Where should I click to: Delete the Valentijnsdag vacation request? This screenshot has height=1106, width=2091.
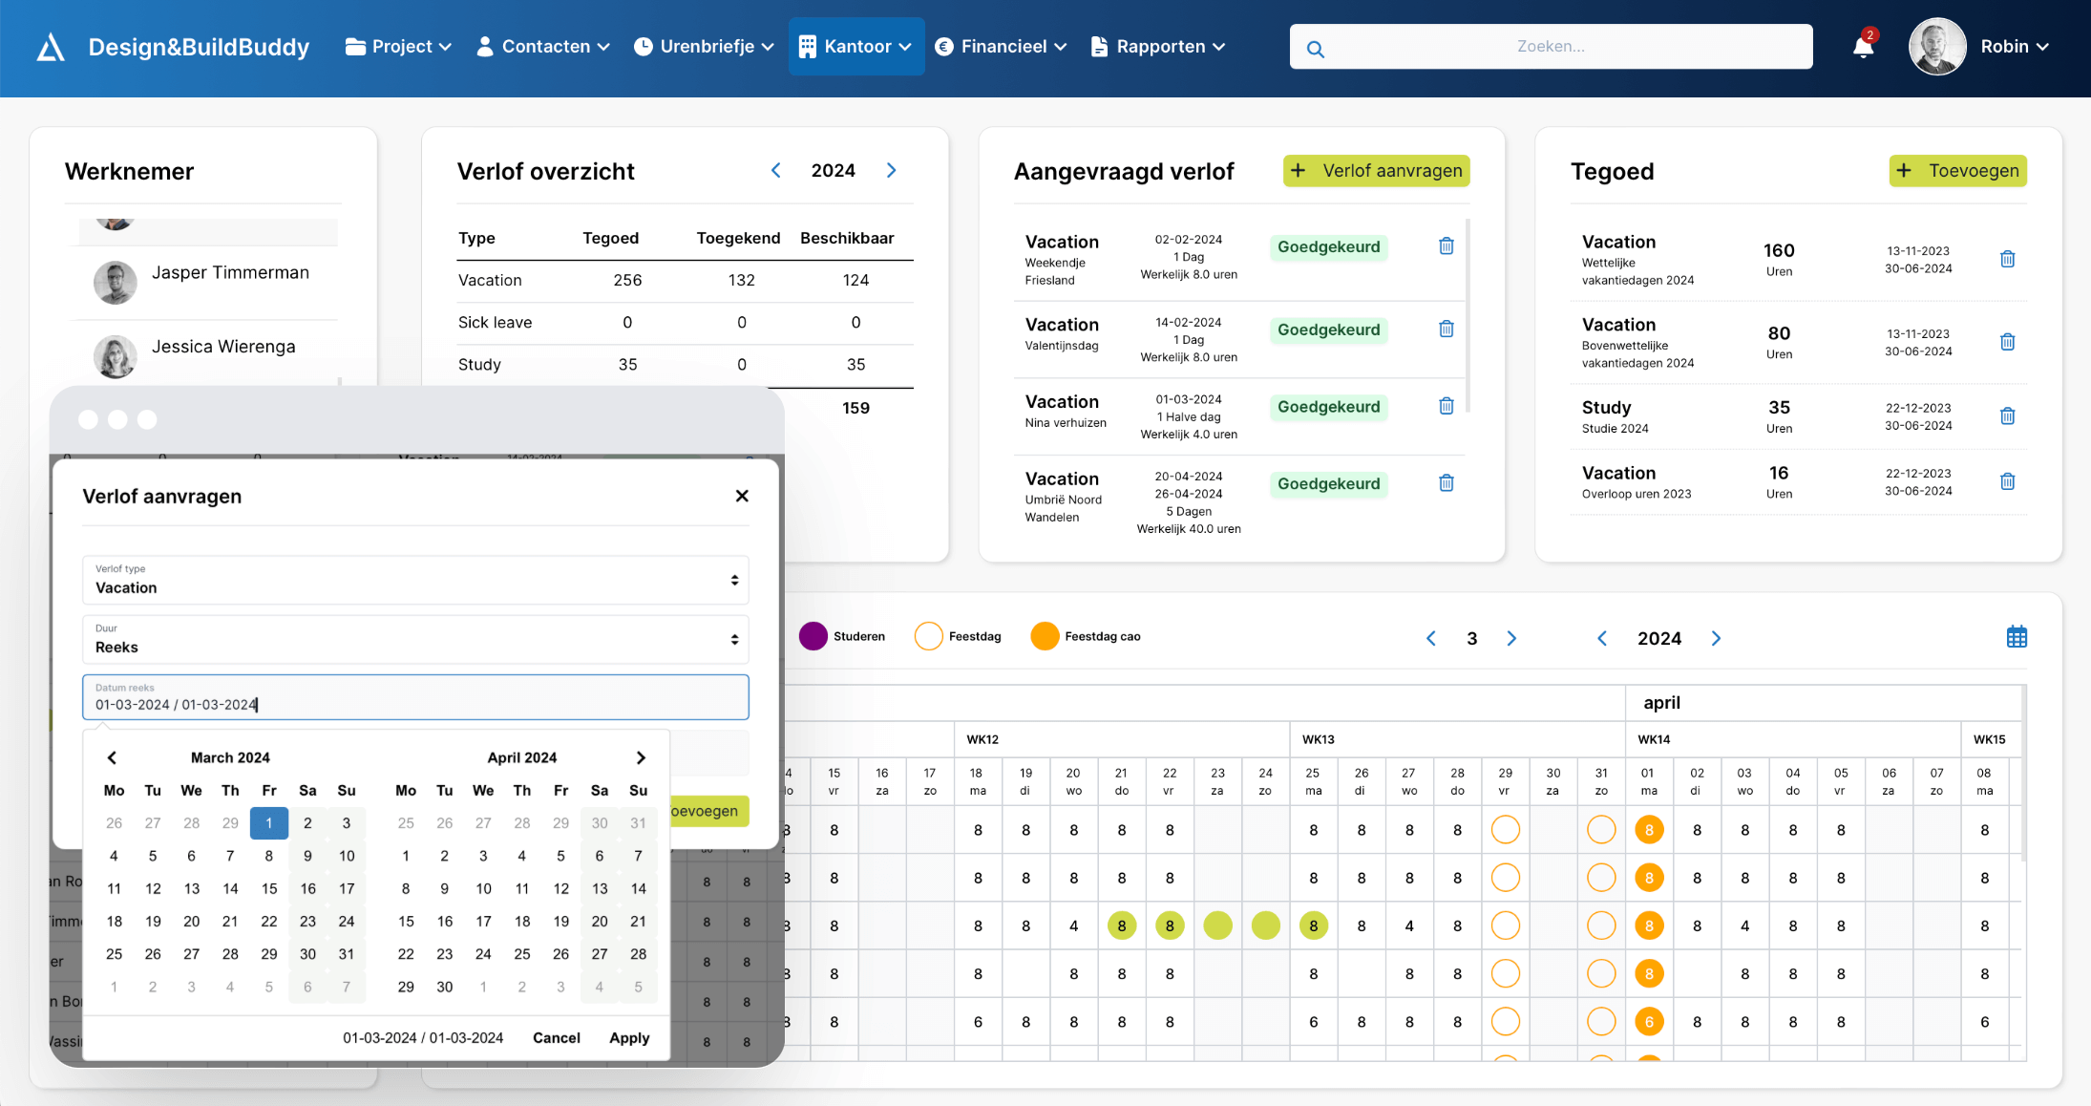[1447, 329]
